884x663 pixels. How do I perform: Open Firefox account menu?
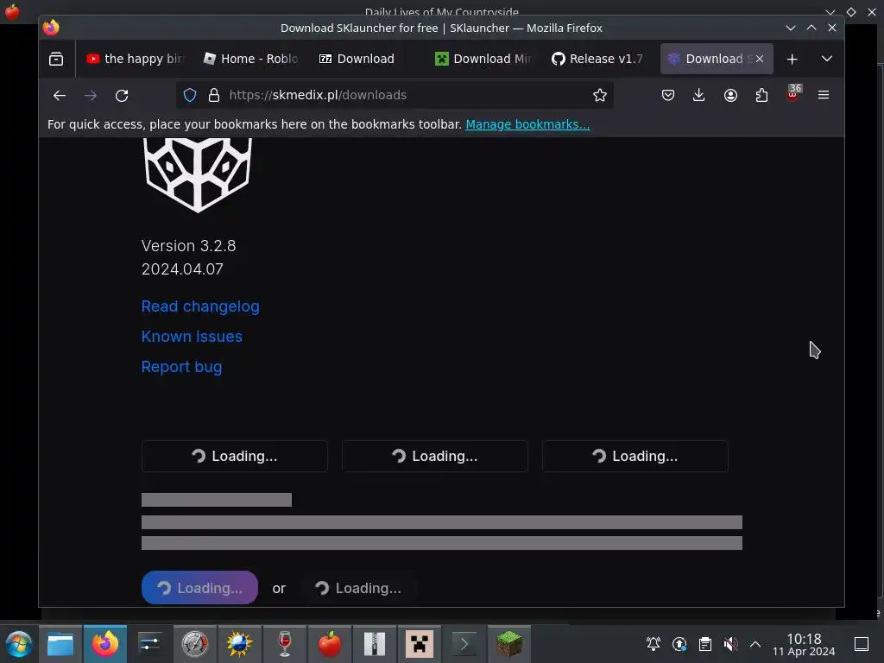point(730,95)
